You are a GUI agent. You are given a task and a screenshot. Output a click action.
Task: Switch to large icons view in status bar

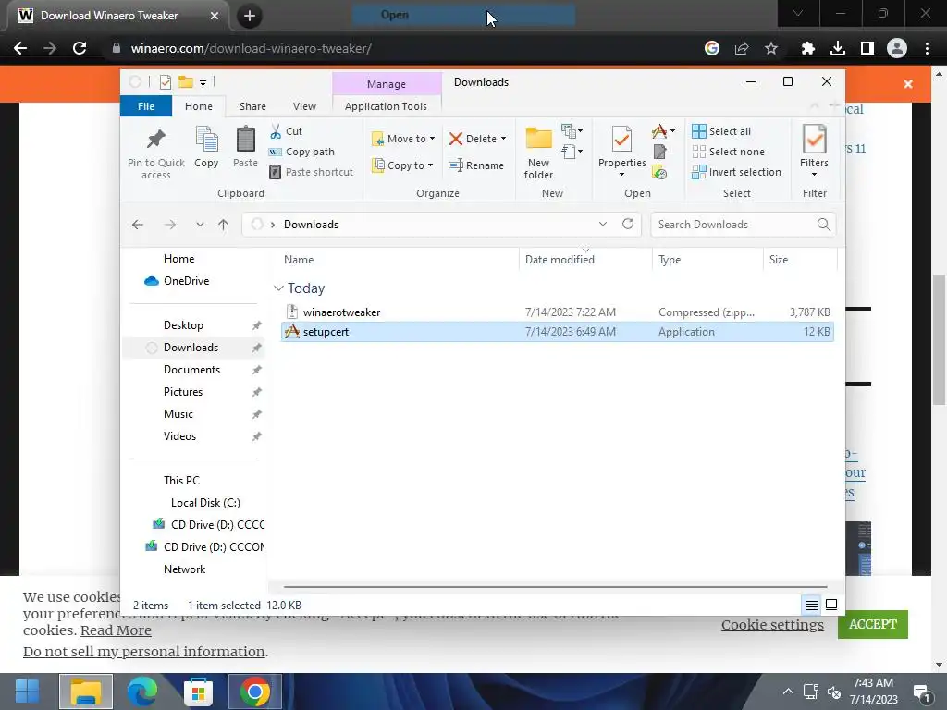click(x=831, y=605)
